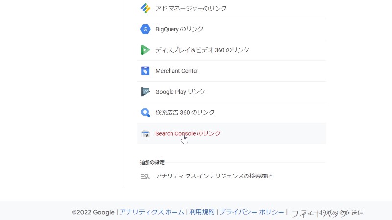Click the Search Ads 360 magnifier icon
The image size is (392, 220).
(x=145, y=112)
